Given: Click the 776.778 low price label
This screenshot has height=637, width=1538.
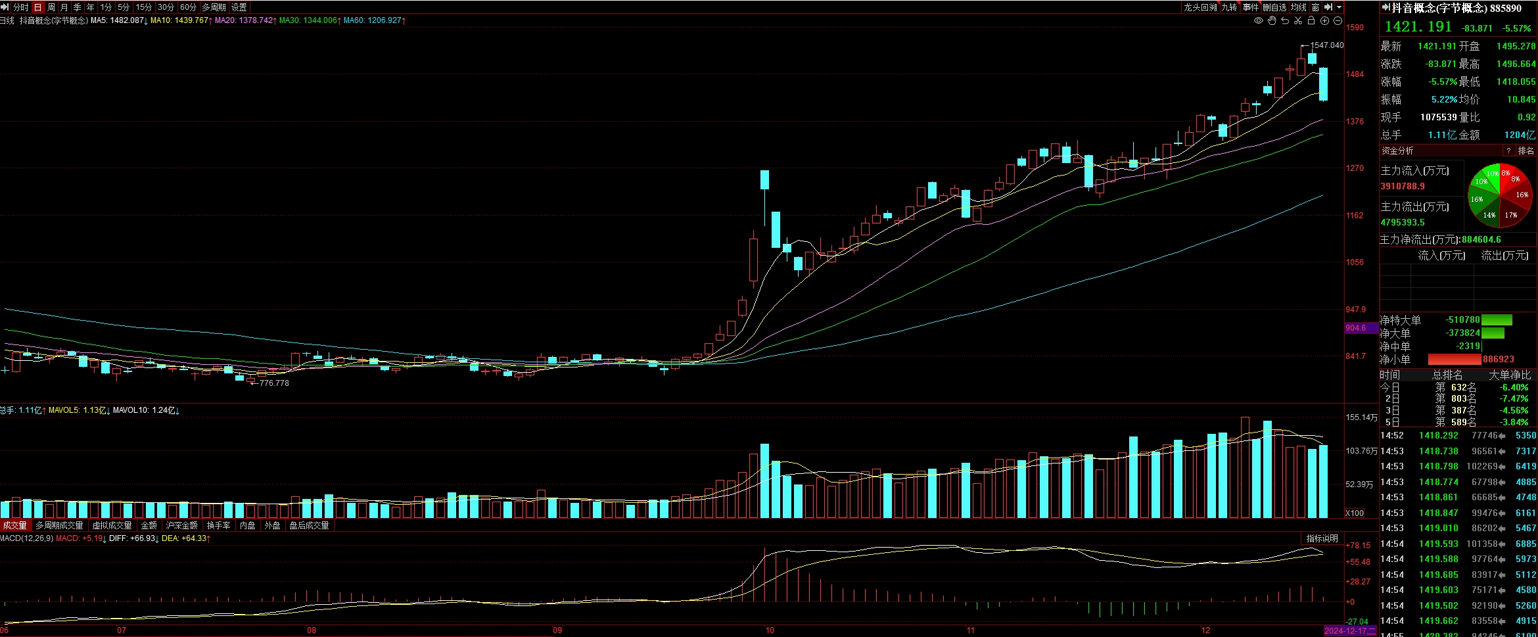Looking at the screenshot, I should (274, 383).
